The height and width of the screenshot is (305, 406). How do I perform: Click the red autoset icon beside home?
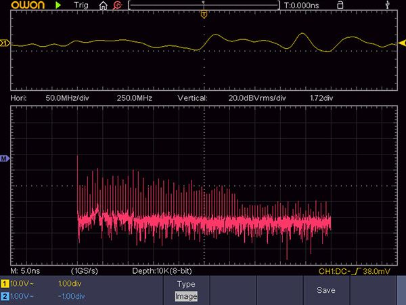tap(117, 5)
